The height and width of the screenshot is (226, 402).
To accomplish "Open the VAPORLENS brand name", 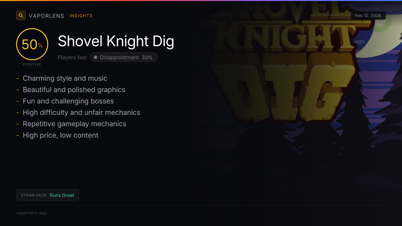I will pos(47,16).
